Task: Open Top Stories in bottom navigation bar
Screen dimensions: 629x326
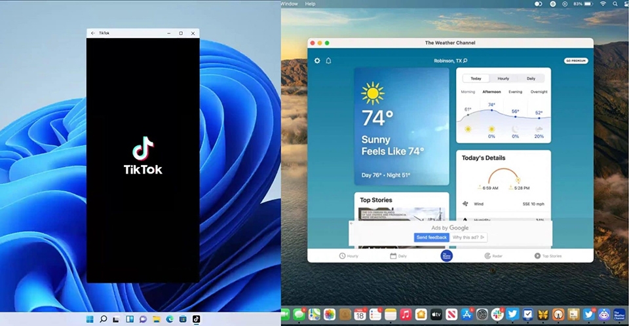Action: (x=548, y=256)
